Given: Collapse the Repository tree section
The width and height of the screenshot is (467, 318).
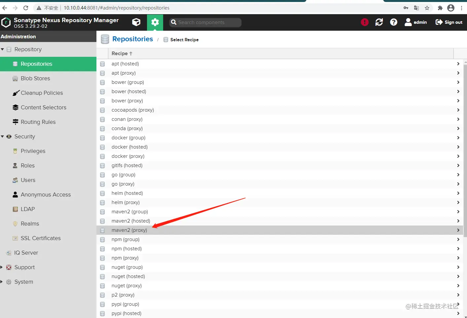Looking at the screenshot, I should point(2,49).
